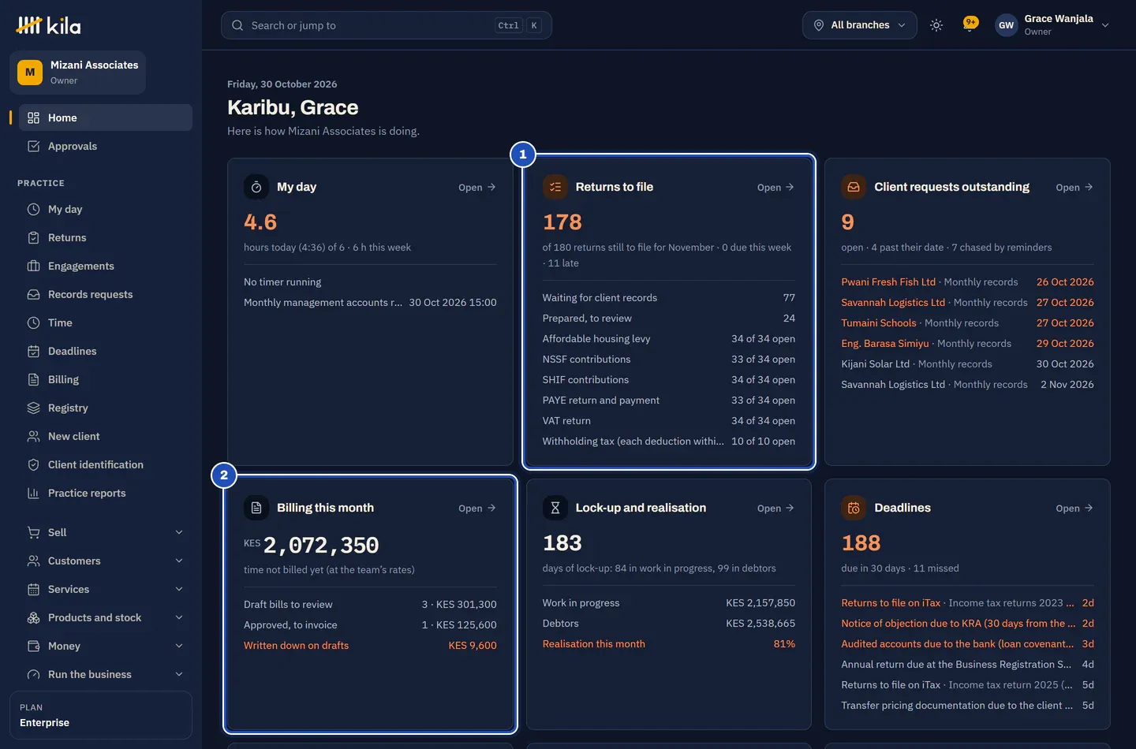
Task: Go to Home in the sidebar
Action: tap(106, 117)
